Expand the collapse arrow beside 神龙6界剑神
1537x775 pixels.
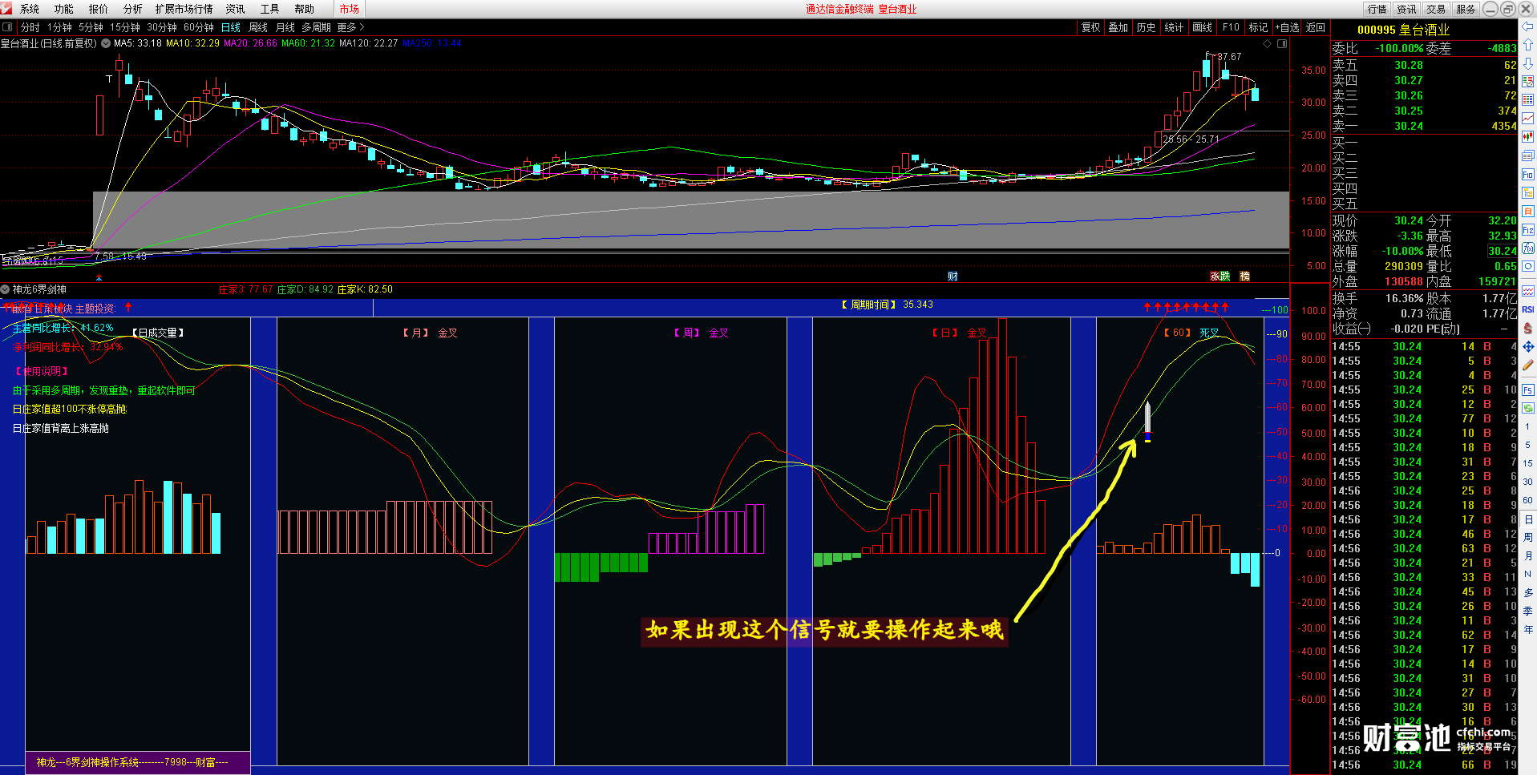6,289
